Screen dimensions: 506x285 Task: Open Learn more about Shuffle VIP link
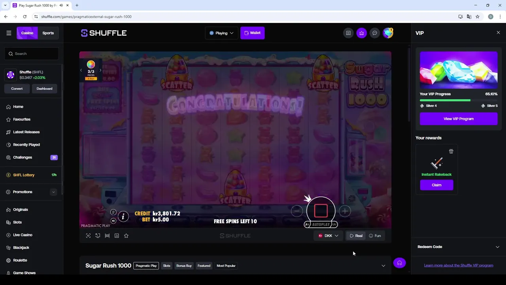(459, 265)
